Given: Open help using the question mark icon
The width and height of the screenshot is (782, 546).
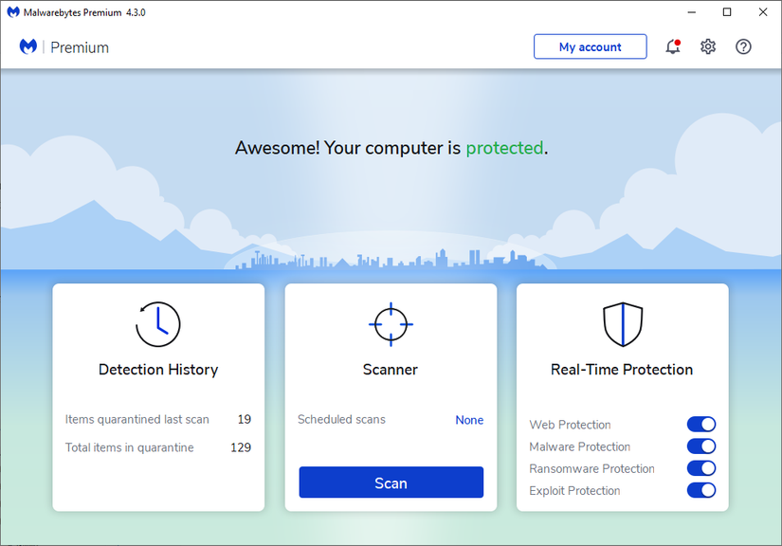Looking at the screenshot, I should pos(743,46).
